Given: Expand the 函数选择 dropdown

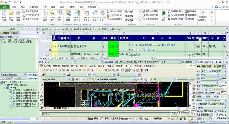Looking at the screenshot, I should [132, 11].
